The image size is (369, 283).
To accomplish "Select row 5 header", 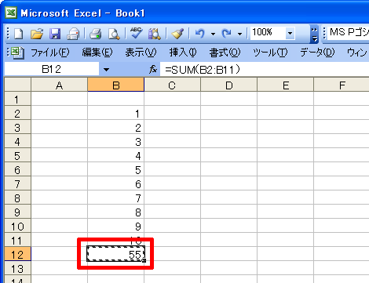I will [x=17, y=156].
